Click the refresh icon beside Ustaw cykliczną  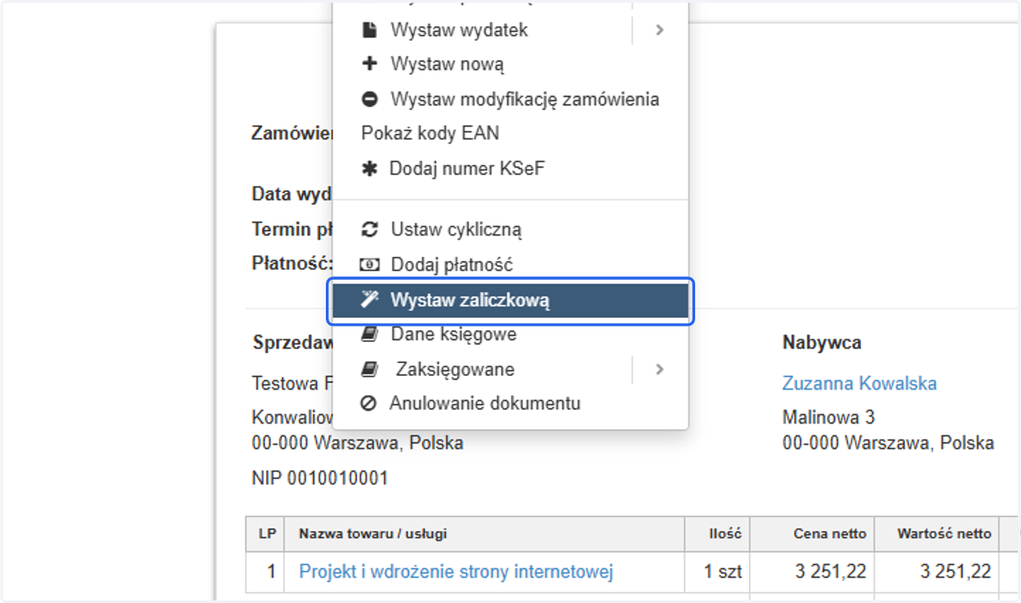pyautogui.click(x=369, y=230)
